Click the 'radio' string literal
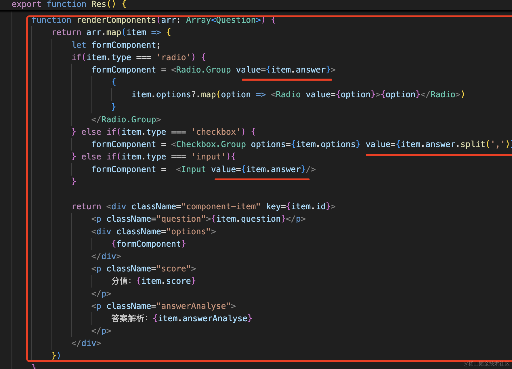 tap(174, 57)
